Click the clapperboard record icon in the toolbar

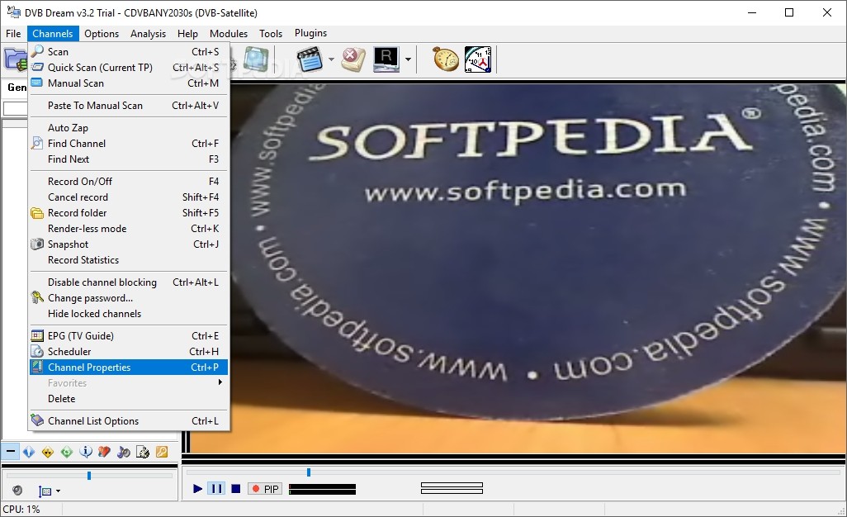coord(310,59)
